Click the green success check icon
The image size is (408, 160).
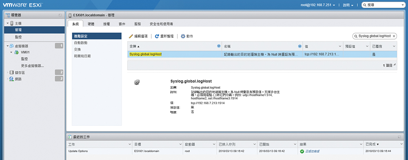click(x=302, y=151)
